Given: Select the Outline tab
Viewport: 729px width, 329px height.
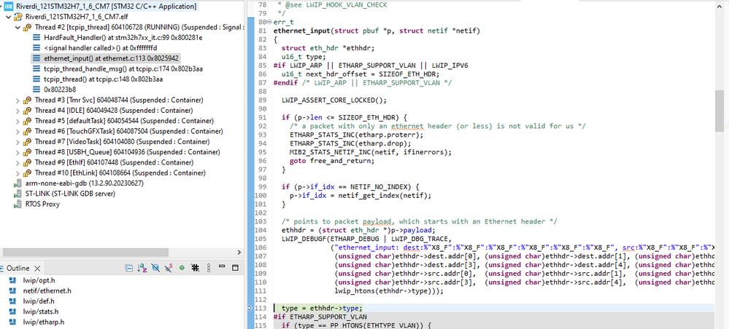Looking at the screenshot, I should click(18, 268).
